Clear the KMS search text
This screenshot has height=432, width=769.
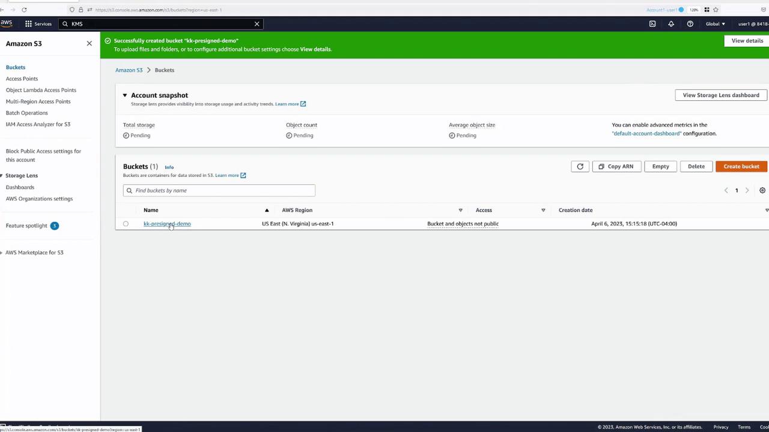[257, 24]
